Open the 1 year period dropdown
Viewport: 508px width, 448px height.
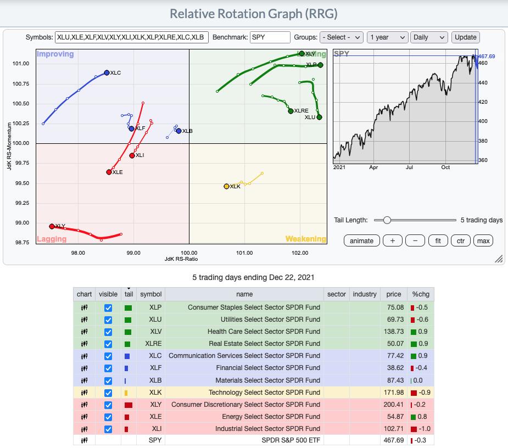pos(387,37)
